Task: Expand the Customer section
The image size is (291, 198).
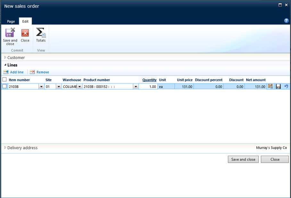Action: click(x=5, y=58)
